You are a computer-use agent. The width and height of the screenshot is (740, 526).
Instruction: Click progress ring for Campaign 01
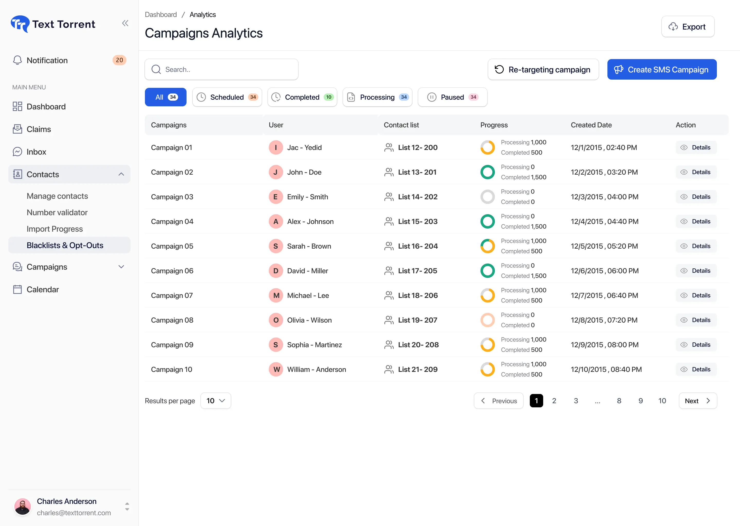pyautogui.click(x=488, y=147)
